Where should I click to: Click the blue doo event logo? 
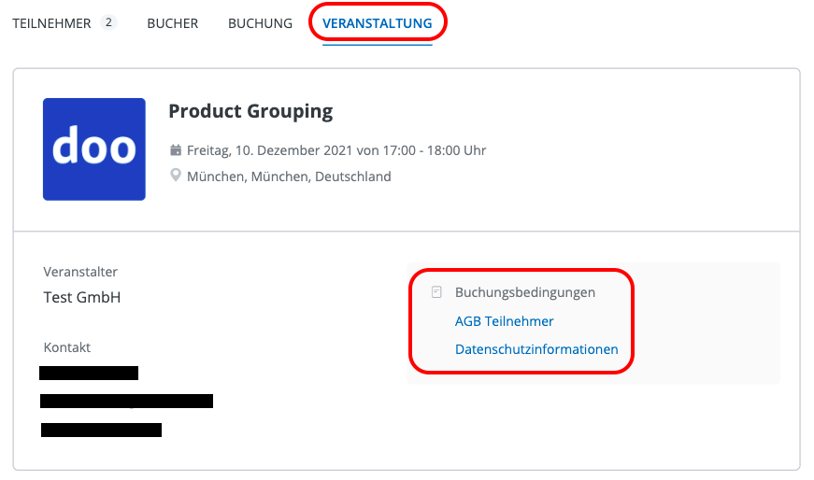click(x=94, y=149)
